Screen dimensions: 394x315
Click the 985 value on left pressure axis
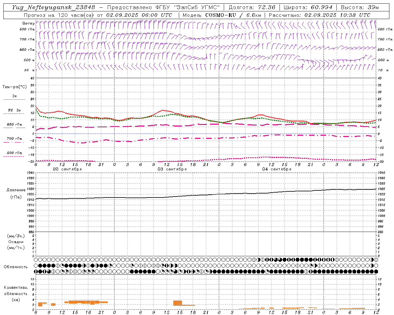[31, 232]
